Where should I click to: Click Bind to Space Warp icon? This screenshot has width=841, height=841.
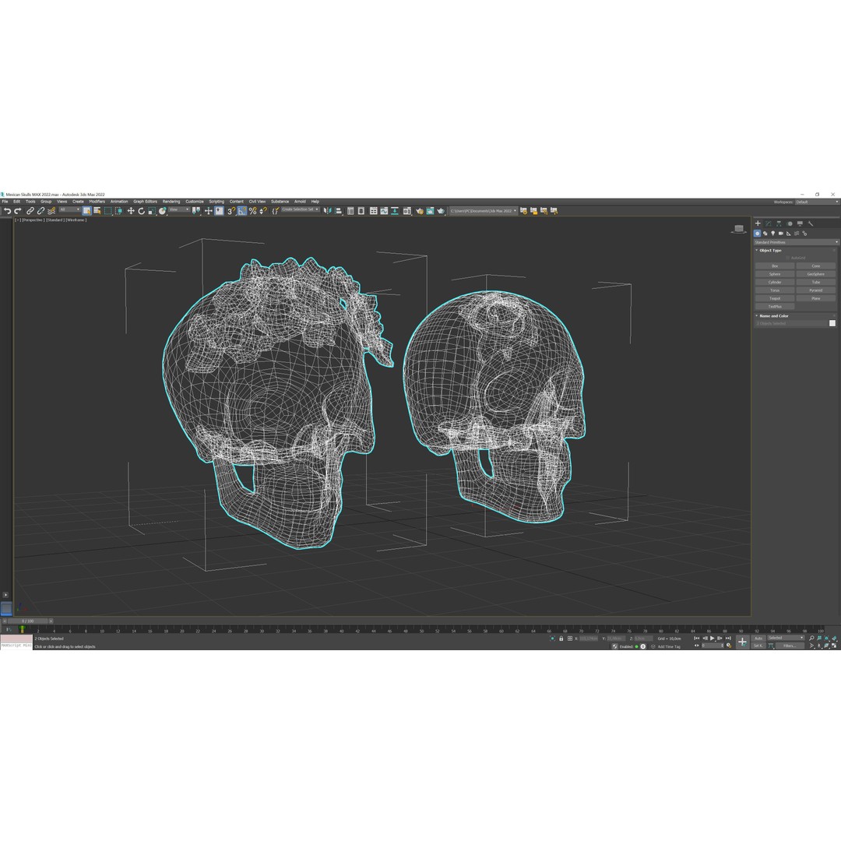pyautogui.click(x=51, y=211)
